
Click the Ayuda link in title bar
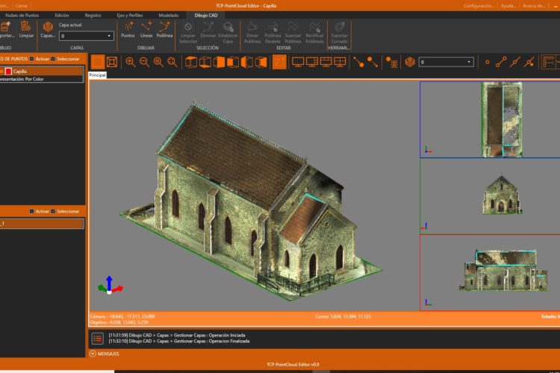pyautogui.click(x=508, y=5)
